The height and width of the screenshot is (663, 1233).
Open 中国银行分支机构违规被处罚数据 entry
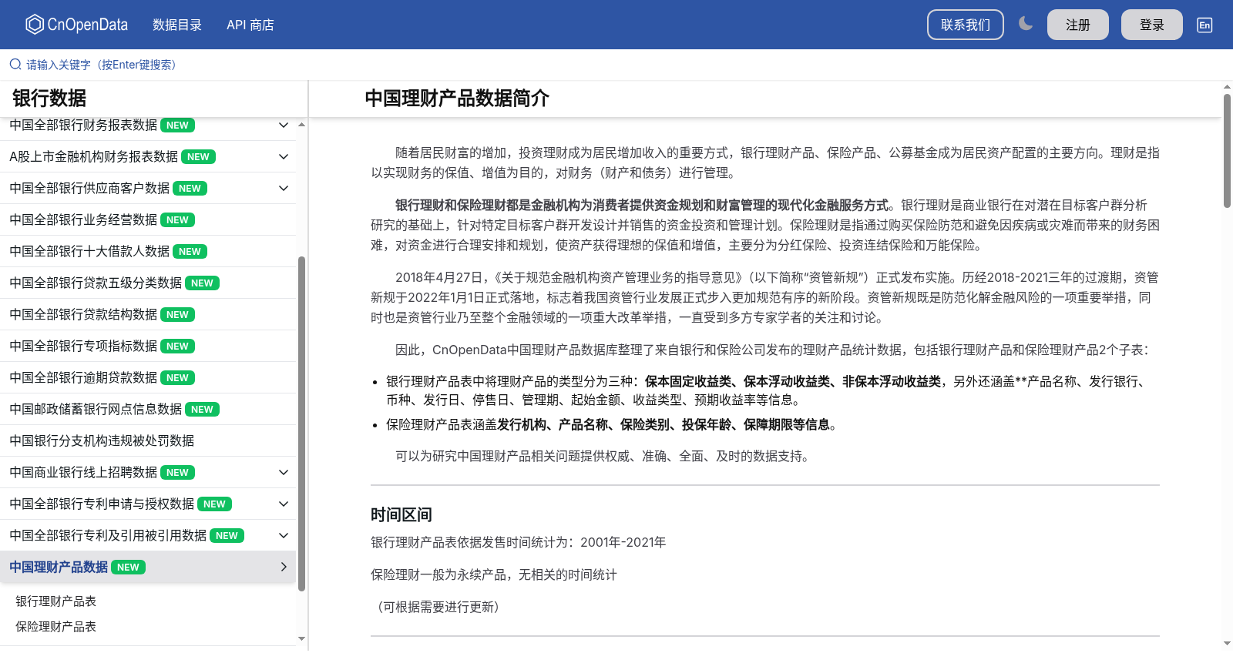point(148,440)
